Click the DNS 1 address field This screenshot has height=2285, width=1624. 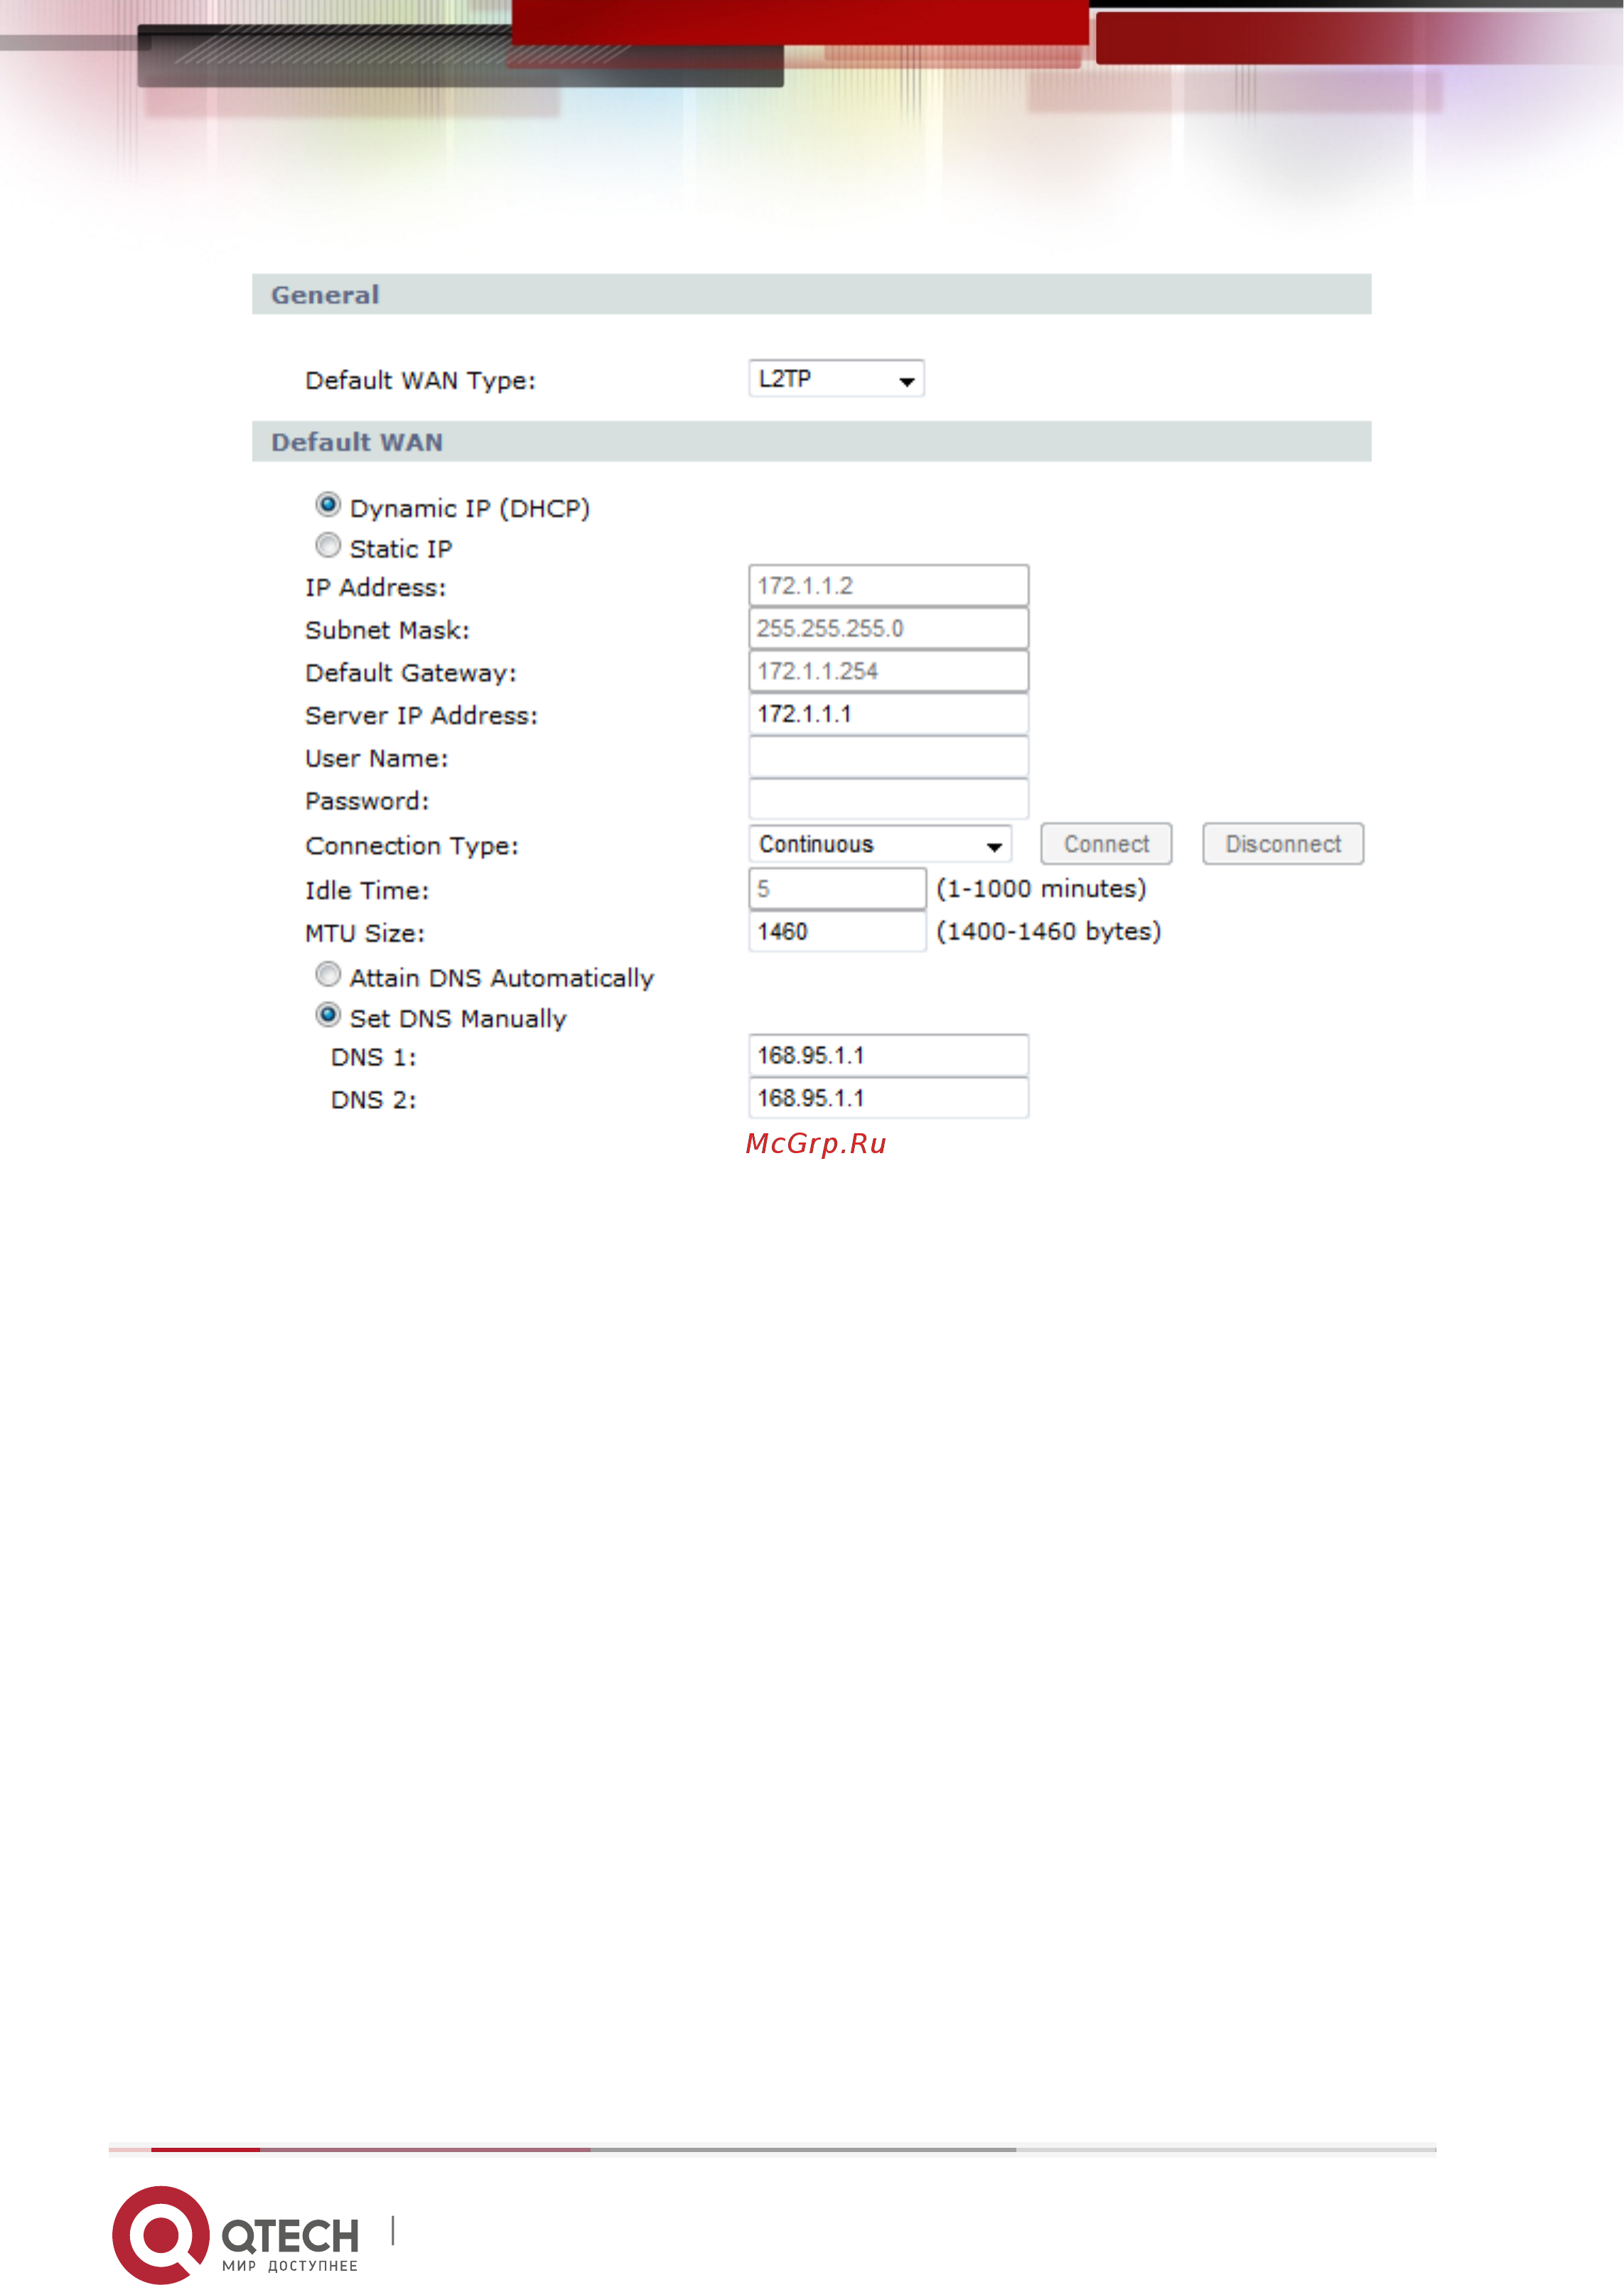tap(888, 1056)
